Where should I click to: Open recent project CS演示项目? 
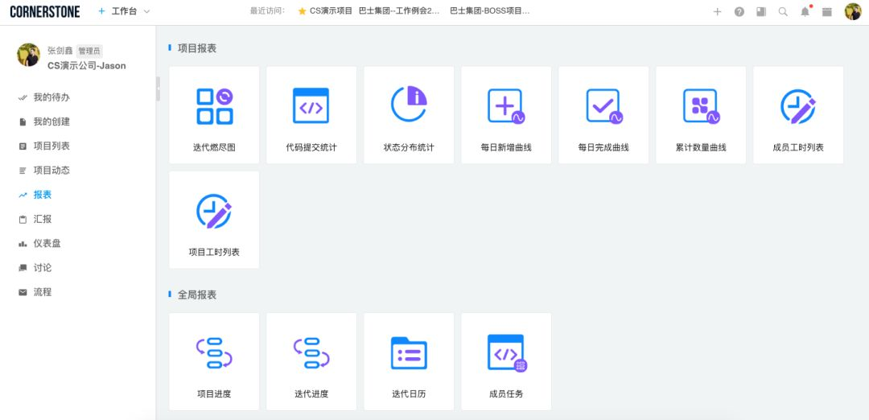click(x=331, y=11)
